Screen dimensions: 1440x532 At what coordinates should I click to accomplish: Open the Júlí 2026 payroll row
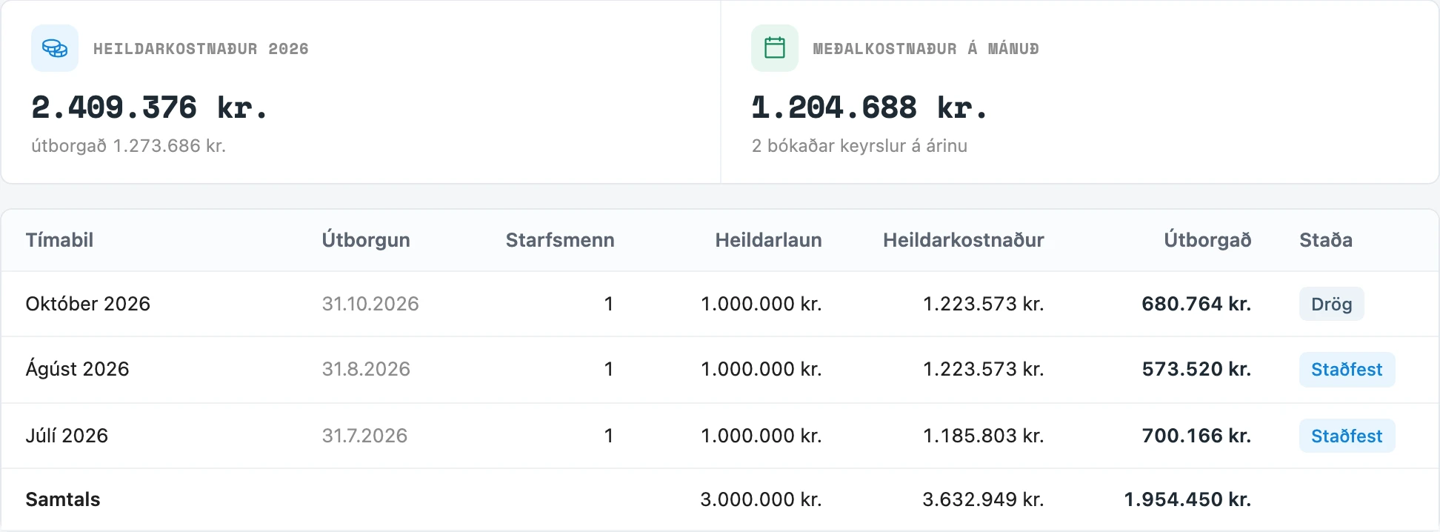(720, 436)
